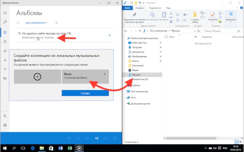This screenshot has width=244, height=152.
Task: Add a folder with the plus tile
Action: click(38, 77)
